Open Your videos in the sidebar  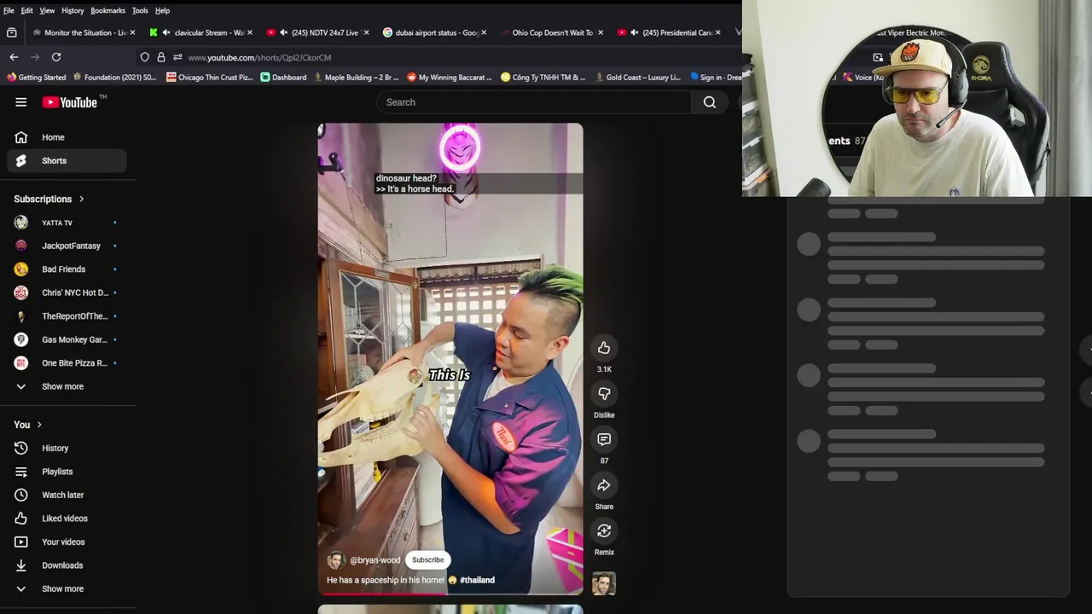pyautogui.click(x=67, y=542)
